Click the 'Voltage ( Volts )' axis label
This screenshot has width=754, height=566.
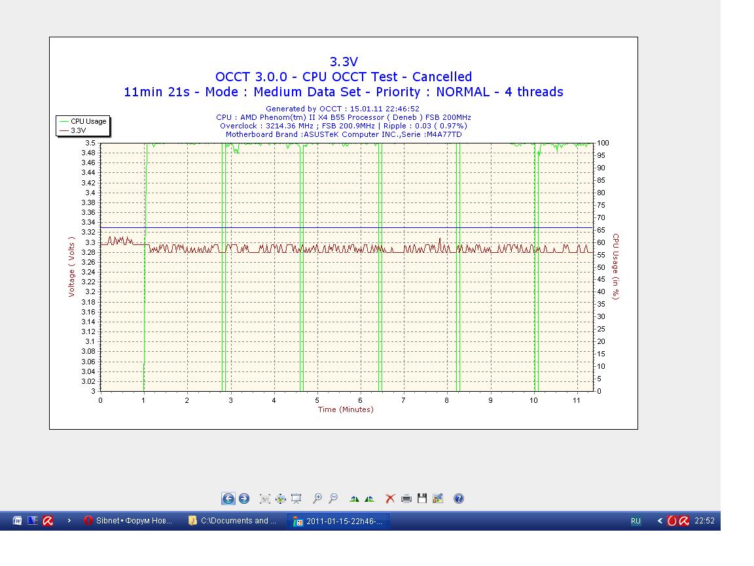[x=71, y=267]
